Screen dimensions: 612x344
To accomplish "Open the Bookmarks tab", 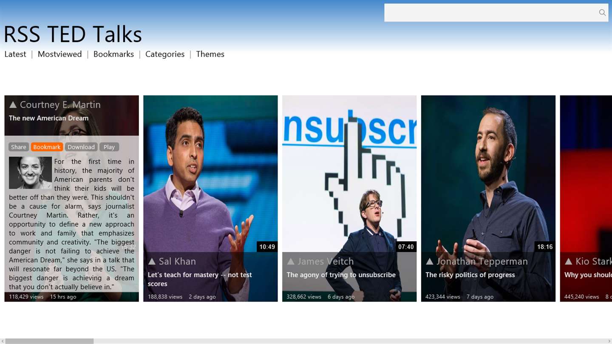I will pyautogui.click(x=113, y=54).
